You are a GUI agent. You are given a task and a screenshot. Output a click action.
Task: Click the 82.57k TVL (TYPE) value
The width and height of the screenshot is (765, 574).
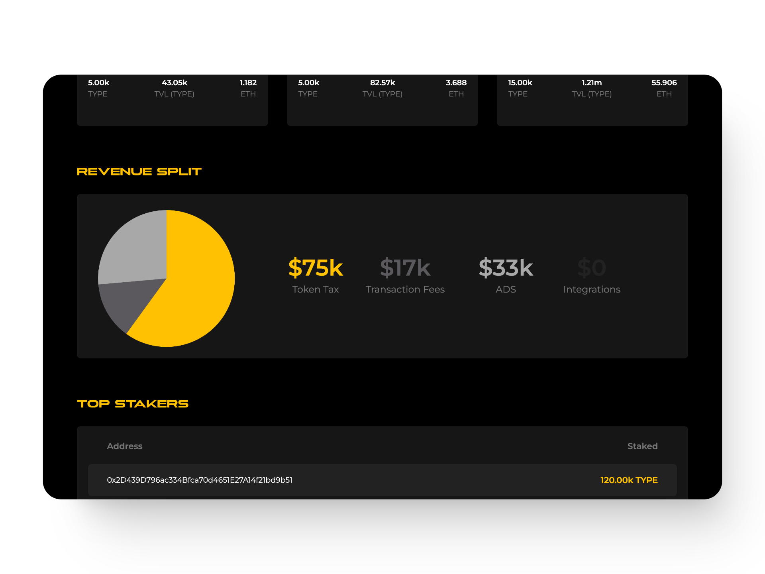(x=382, y=83)
